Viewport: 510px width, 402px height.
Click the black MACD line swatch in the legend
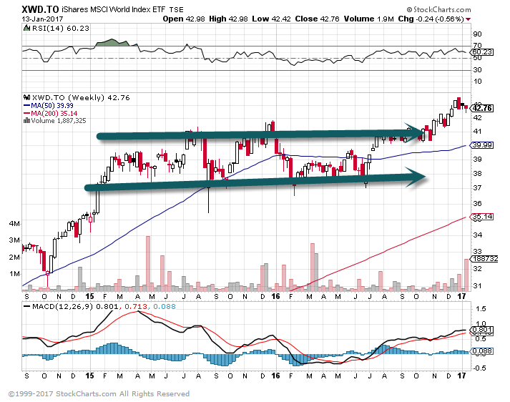coord(26,306)
